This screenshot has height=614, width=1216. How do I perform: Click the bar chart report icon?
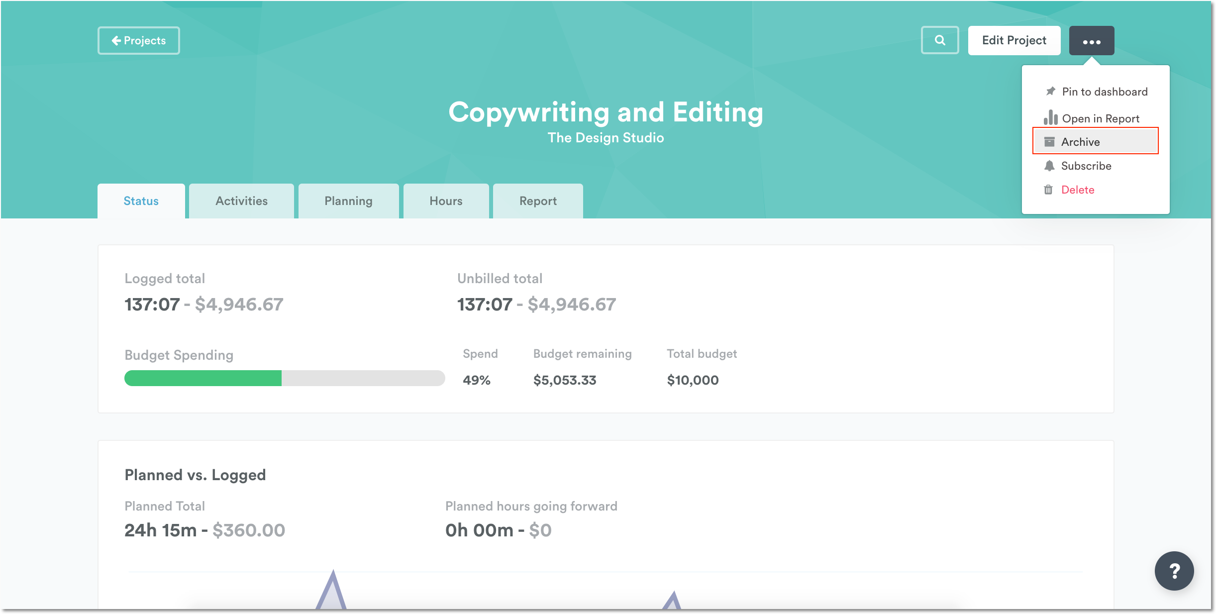tap(1050, 118)
